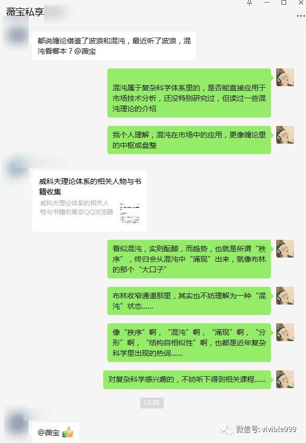Pin the chat window on top
Image resolution: width=306 pixels, height=443 pixels.
point(249,3)
